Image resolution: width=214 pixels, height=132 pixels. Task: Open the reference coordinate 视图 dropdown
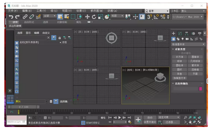(x=117, y=16)
